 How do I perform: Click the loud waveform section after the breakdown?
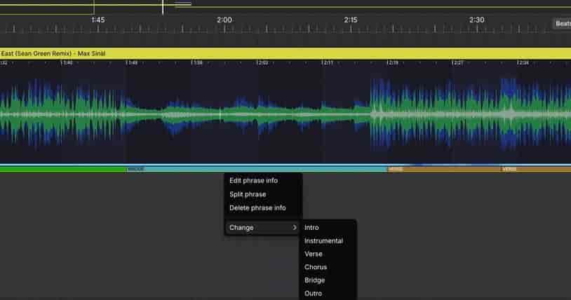(471, 114)
